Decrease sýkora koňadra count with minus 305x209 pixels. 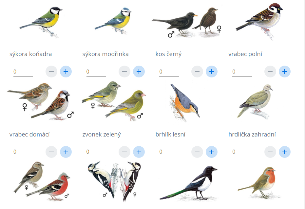(51, 72)
